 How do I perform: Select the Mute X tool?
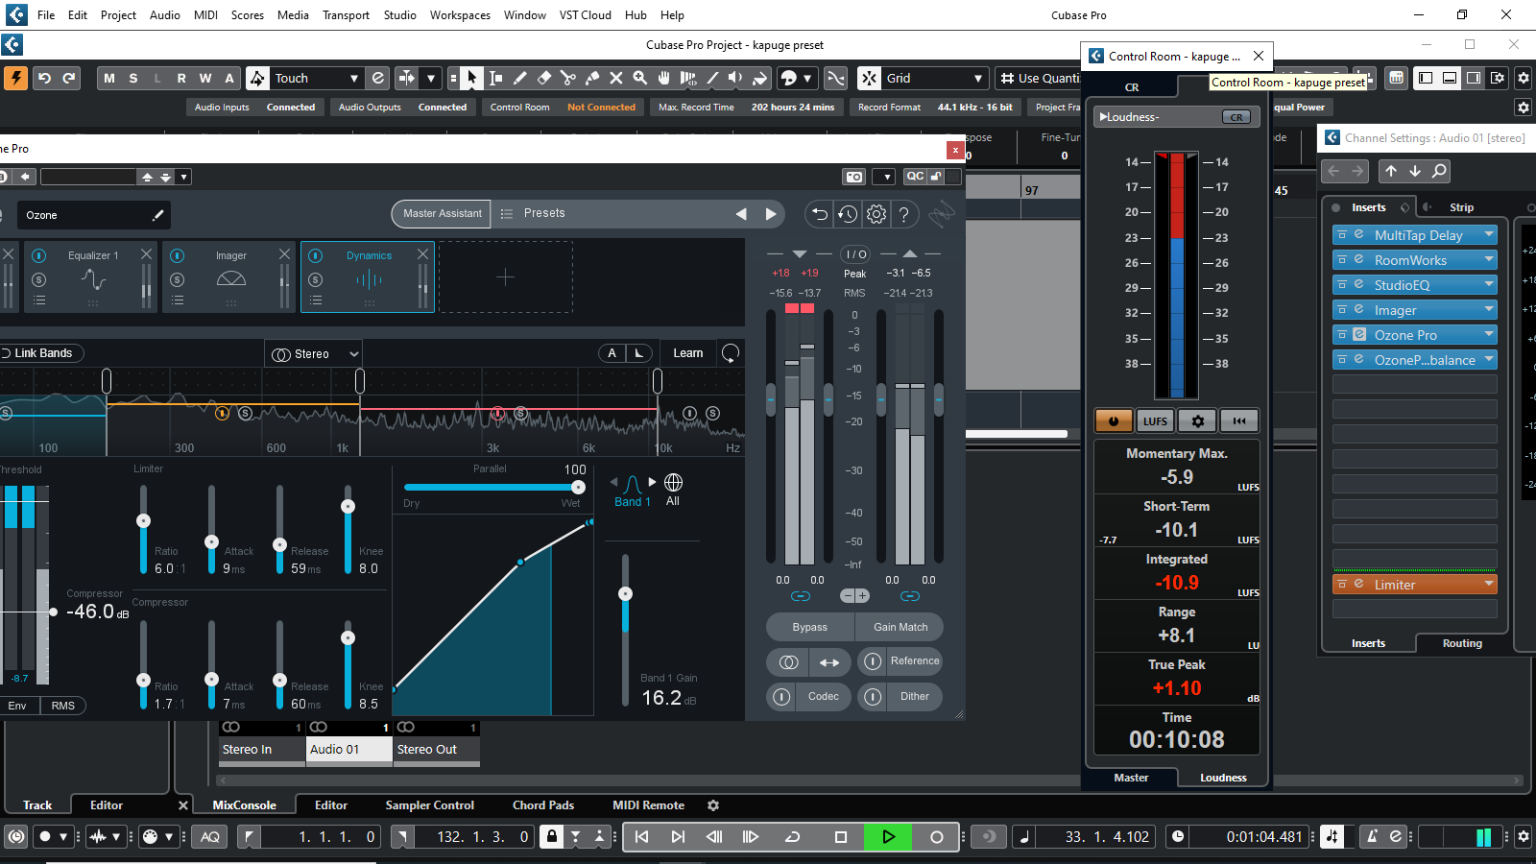pos(615,78)
